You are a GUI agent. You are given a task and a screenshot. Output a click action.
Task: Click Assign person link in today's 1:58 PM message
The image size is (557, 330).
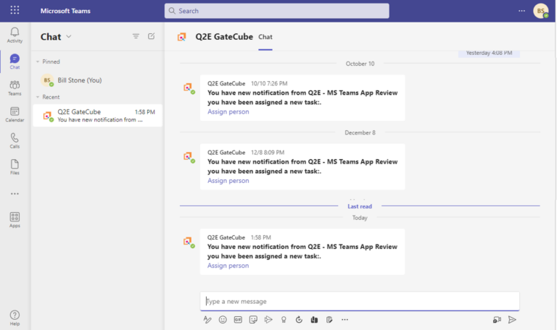228,266
